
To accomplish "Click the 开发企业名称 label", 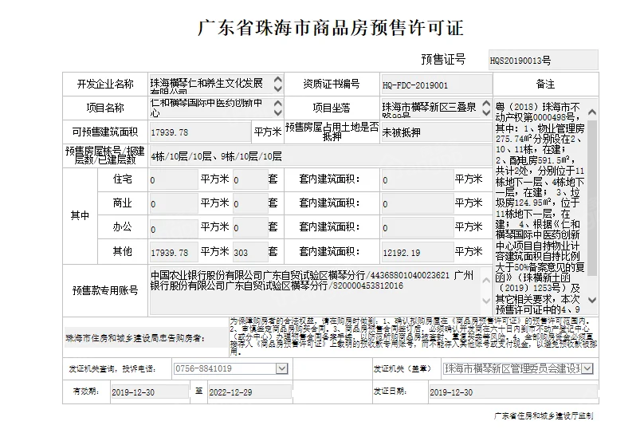I will coord(105,85).
